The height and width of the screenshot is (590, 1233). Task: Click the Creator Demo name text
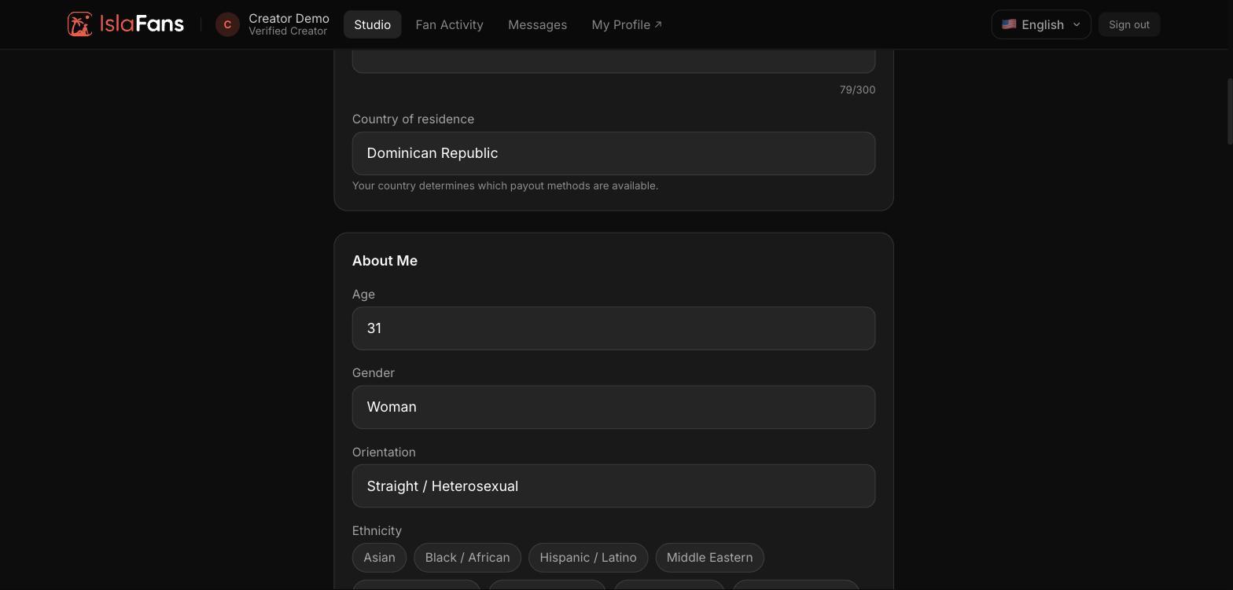289,18
